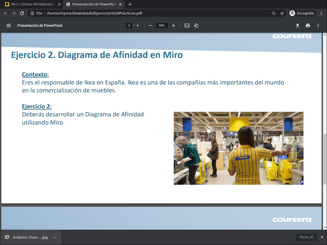Close the downloads bar
The height and width of the screenshot is (245, 327).
tap(322, 237)
